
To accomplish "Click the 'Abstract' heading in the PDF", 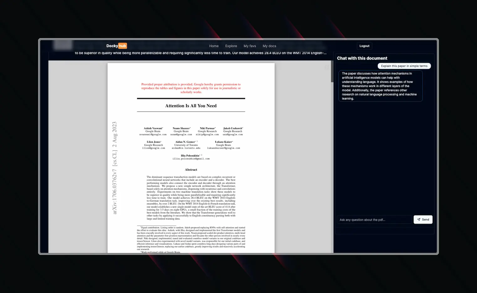I will [x=191, y=170].
